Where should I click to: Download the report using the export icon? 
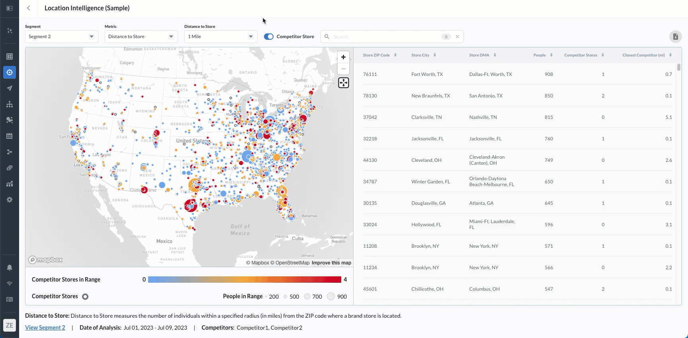pyautogui.click(x=675, y=37)
